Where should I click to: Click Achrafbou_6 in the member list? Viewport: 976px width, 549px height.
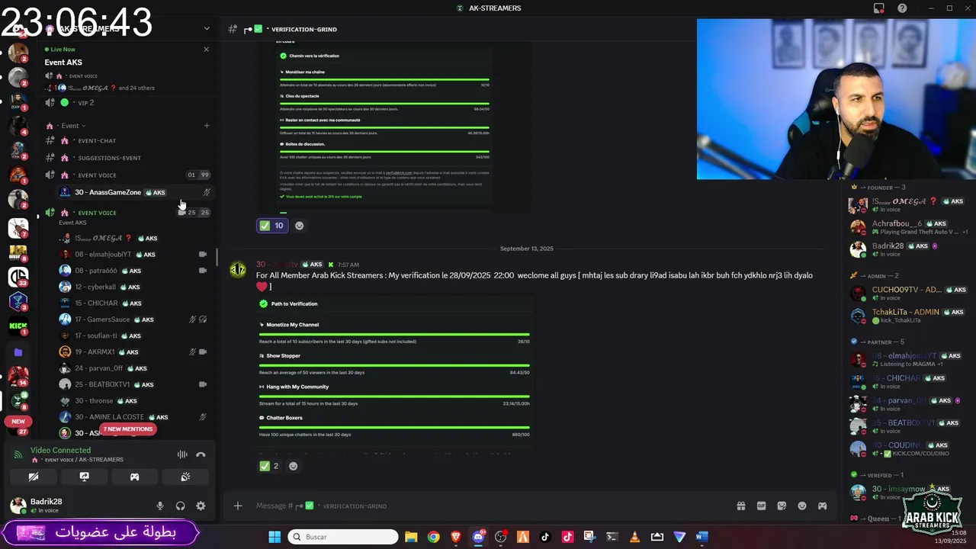(909, 227)
